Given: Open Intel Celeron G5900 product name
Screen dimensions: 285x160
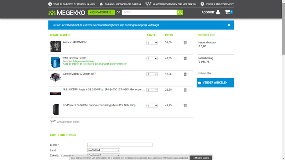Looking at the screenshot, I should (74, 58).
